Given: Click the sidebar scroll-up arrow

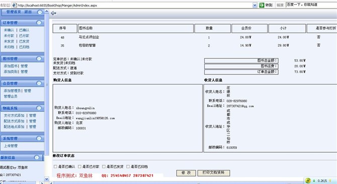Looking at the screenshot, I should (x=47, y=12).
